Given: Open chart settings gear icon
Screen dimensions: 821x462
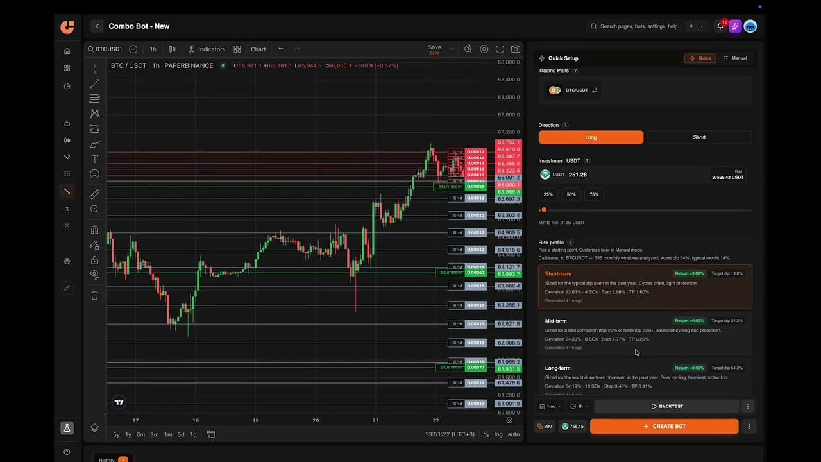Looking at the screenshot, I should [484, 49].
